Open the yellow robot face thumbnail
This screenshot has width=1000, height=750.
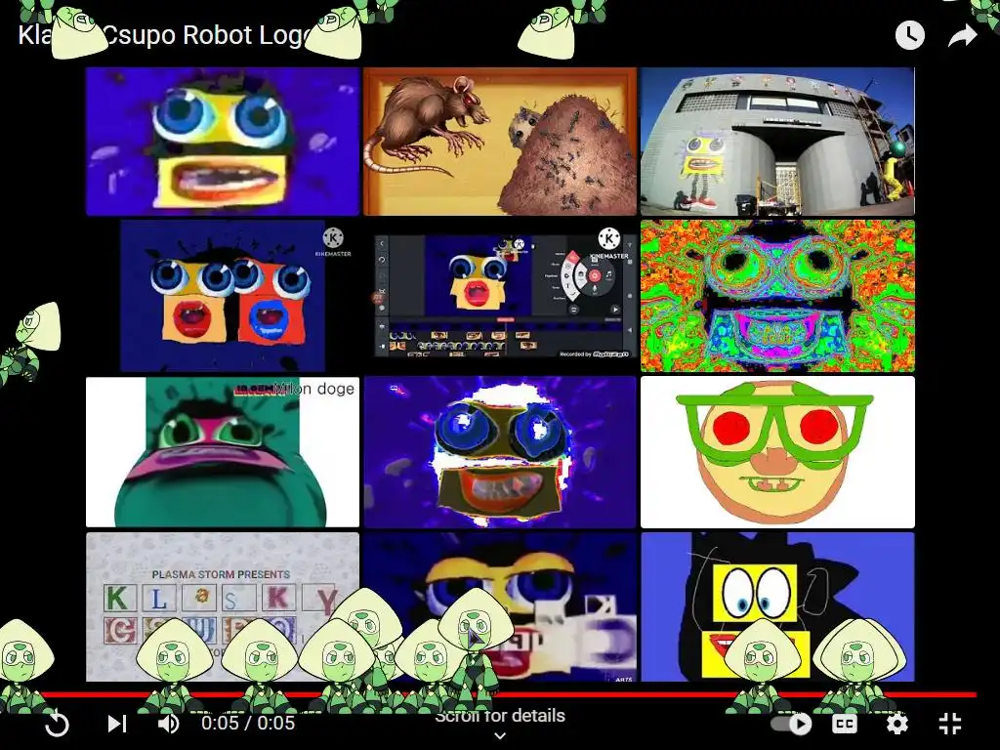pos(223,142)
